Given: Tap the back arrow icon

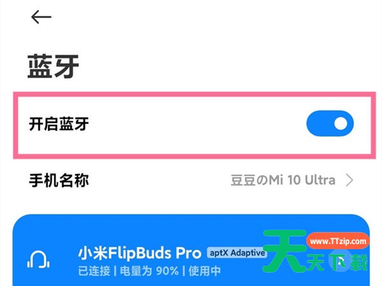Looking at the screenshot, I should point(41,17).
